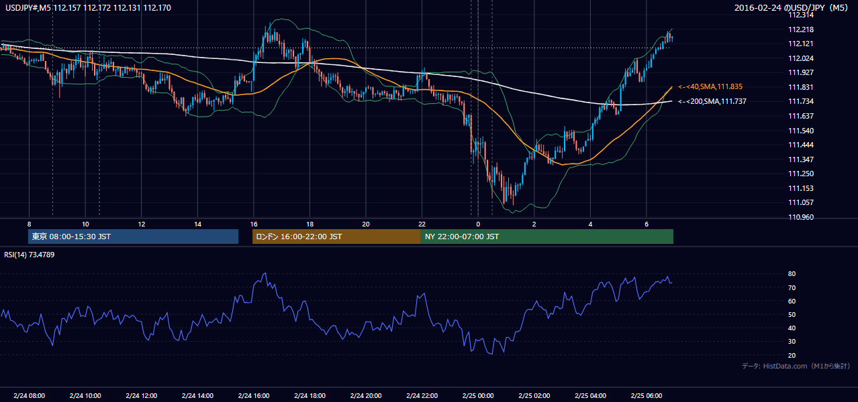Click hour label 22 under the price chart

coord(422,224)
